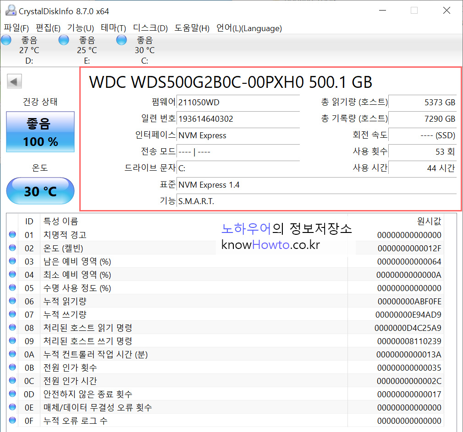Select the 누적 오류 로그 수 attribute name

coord(75,421)
